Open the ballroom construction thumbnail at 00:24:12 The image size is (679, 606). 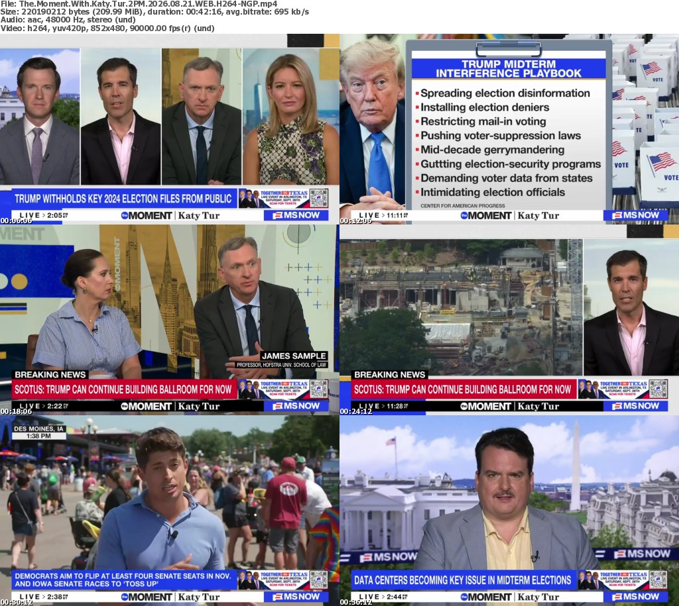[x=509, y=320]
